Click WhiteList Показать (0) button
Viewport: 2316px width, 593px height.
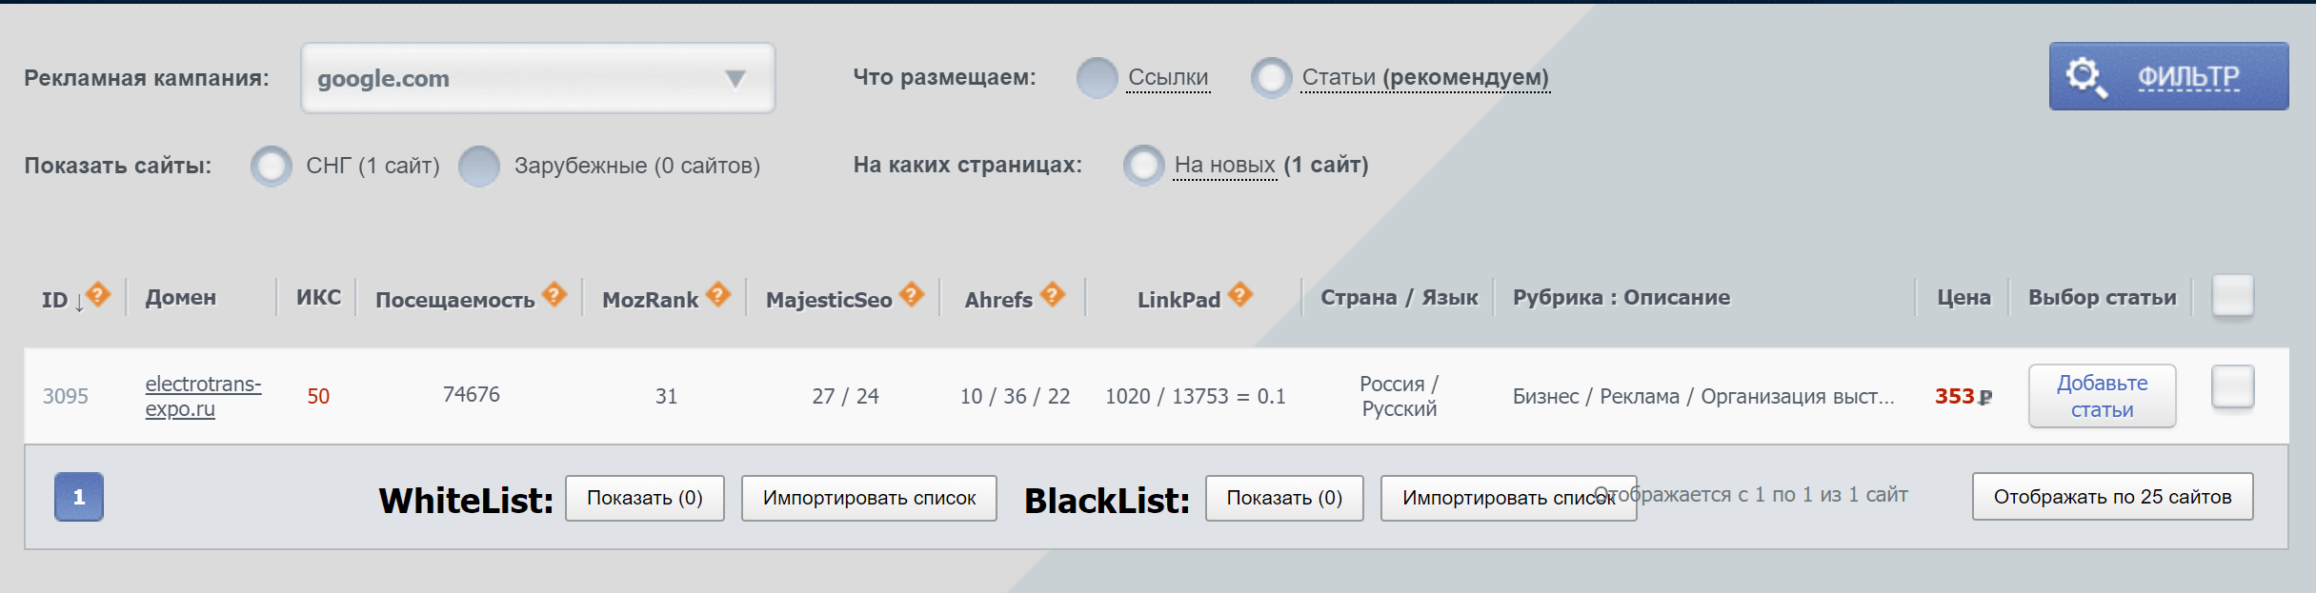pos(644,498)
